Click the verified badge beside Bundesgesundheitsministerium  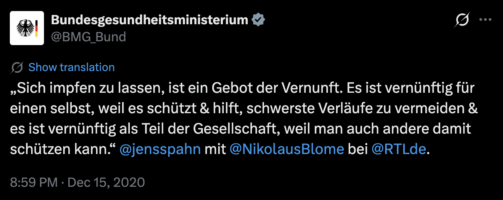pyautogui.click(x=258, y=20)
